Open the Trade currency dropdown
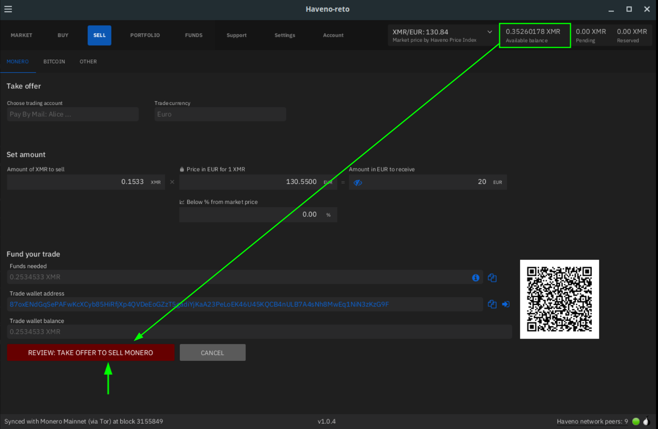Viewport: 658px width, 429px height. point(220,114)
